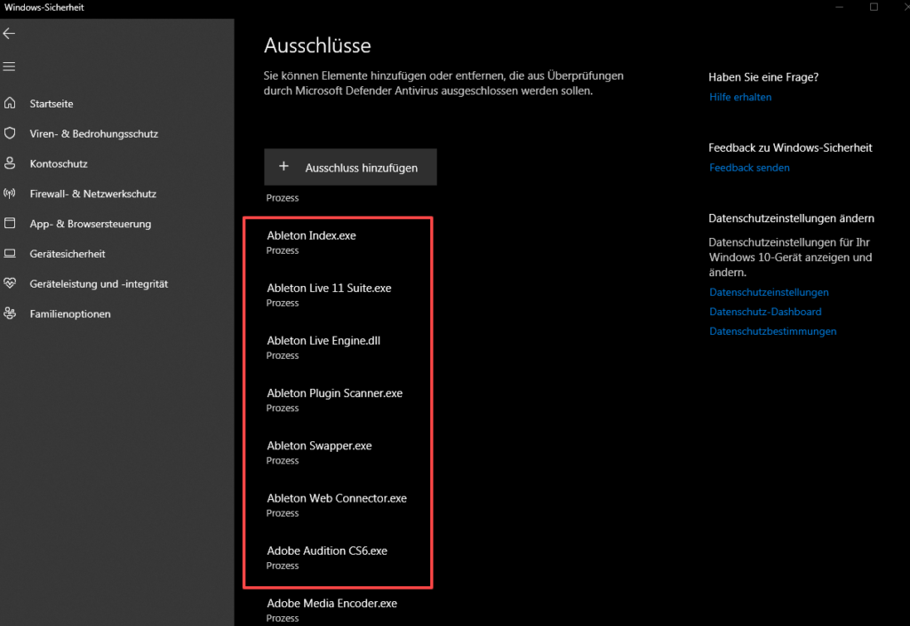Open the Datenschutz-Dashboard link

pos(765,312)
